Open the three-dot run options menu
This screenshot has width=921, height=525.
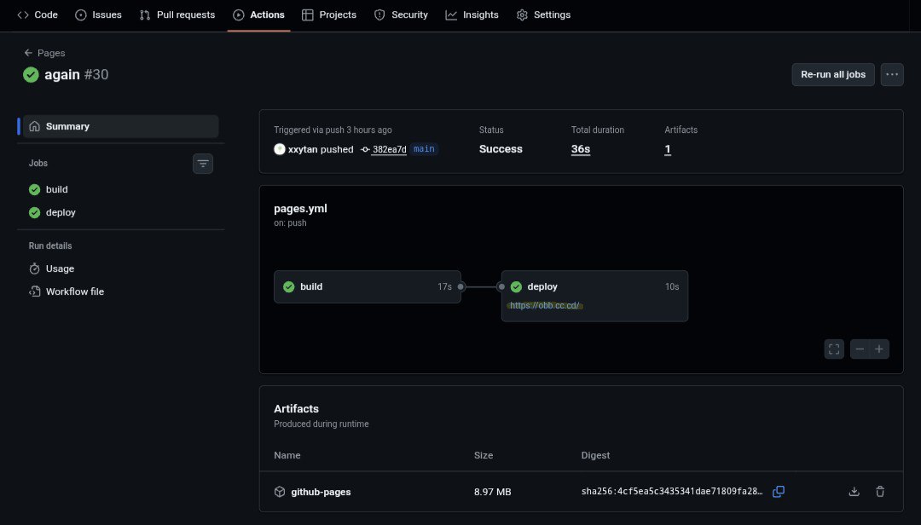[x=892, y=74]
